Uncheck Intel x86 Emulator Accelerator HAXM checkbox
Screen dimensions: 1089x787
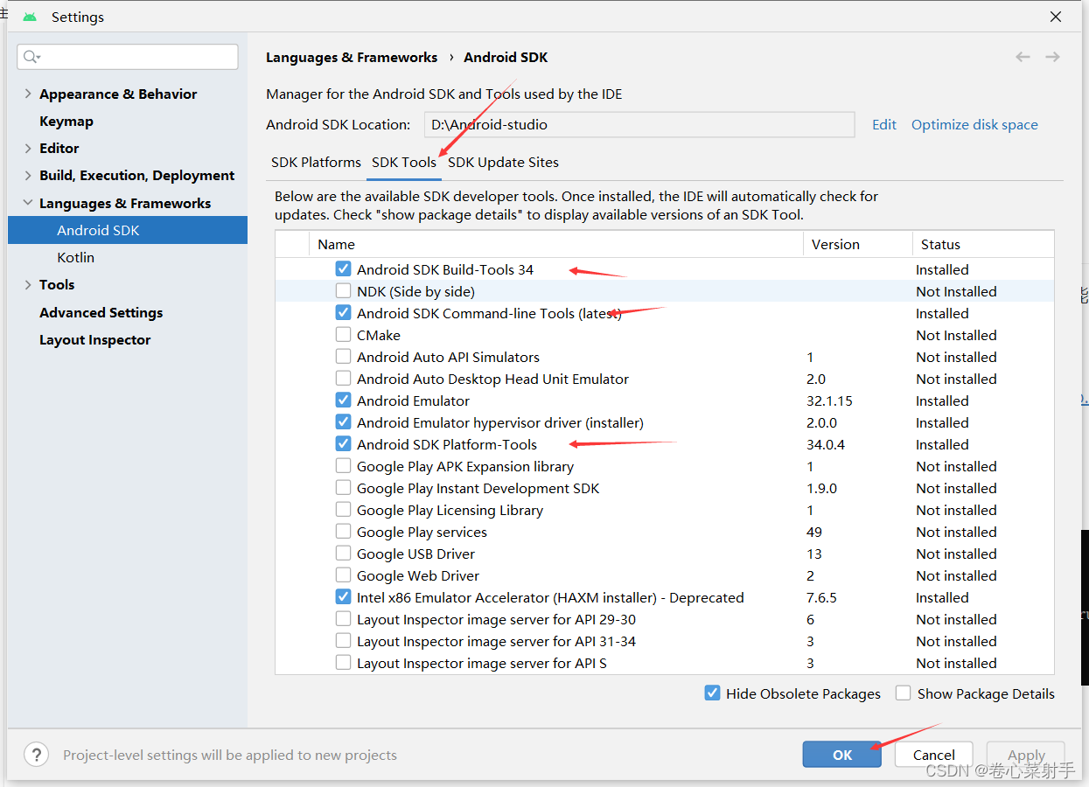[343, 597]
